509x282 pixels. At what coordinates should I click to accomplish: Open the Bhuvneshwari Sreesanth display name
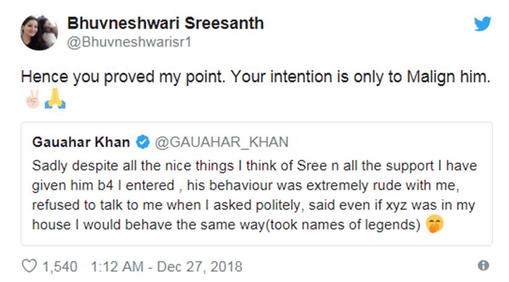coord(165,23)
